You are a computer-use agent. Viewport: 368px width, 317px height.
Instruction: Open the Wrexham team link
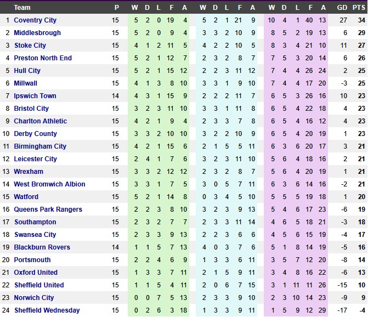pos(28,172)
